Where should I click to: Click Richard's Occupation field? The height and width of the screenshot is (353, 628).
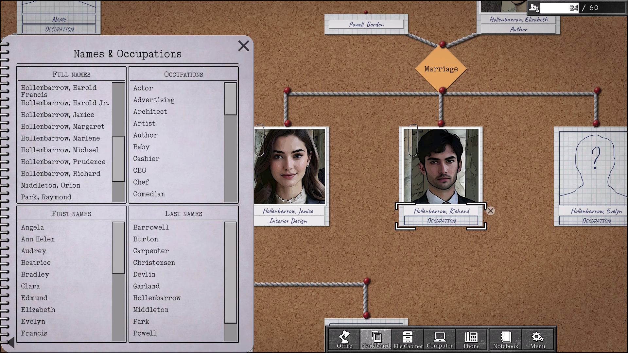(x=441, y=221)
